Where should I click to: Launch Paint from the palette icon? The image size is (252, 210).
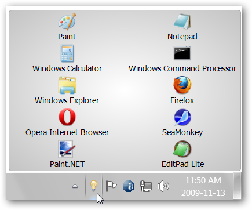[x=67, y=21]
